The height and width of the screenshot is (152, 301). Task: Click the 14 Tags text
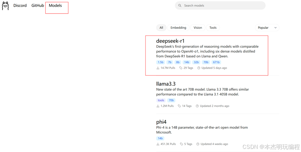click(x=187, y=106)
